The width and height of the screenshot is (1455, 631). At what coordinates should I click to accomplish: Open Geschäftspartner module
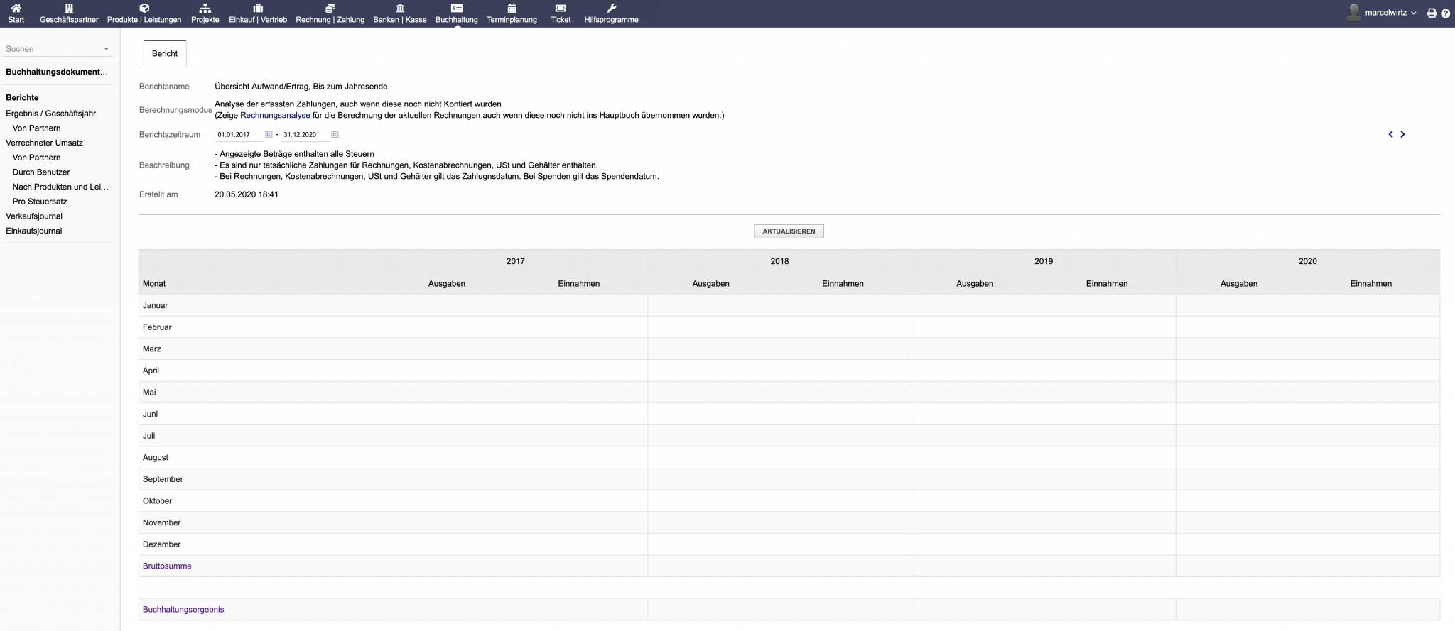[69, 13]
